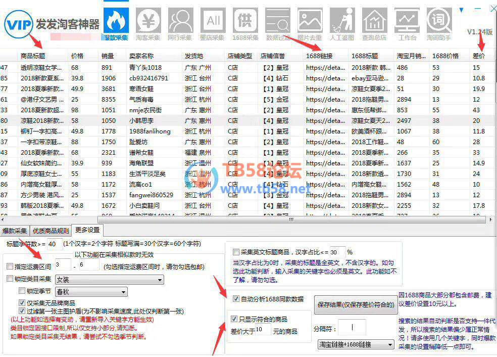This screenshot has height=357, width=497.
Task: Open the 查询总店 tool
Action: pyautogui.click(x=374, y=24)
